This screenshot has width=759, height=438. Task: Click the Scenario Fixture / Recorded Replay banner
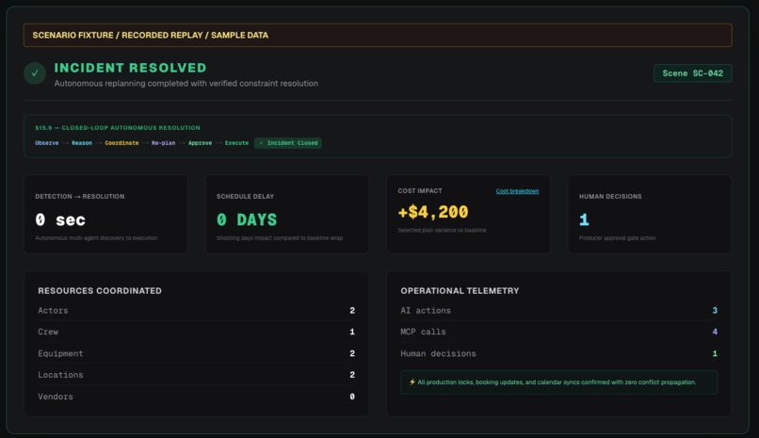click(378, 36)
